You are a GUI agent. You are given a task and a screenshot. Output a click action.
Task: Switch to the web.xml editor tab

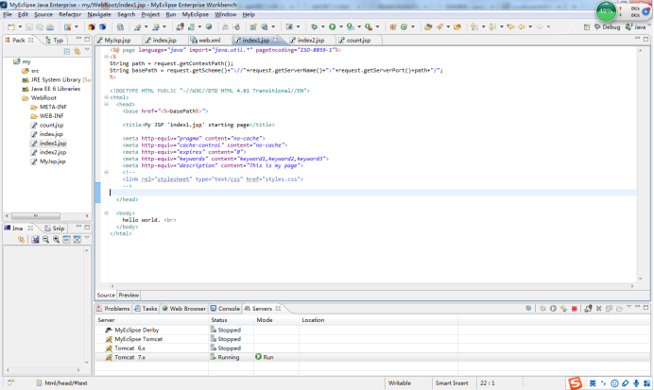[x=205, y=41]
